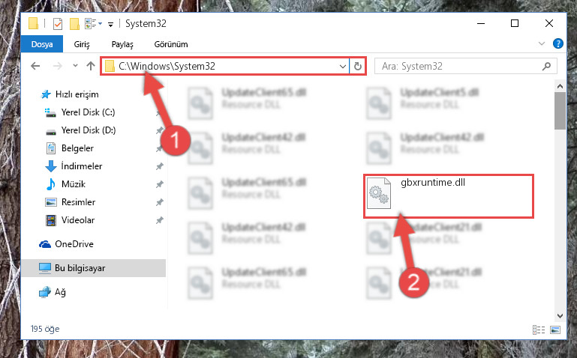Unpin İndirmeler using its pin icon

159,166
